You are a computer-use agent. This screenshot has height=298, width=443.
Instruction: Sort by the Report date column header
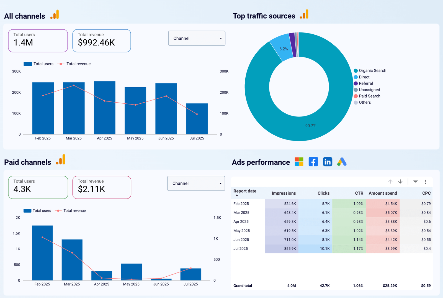(245, 191)
